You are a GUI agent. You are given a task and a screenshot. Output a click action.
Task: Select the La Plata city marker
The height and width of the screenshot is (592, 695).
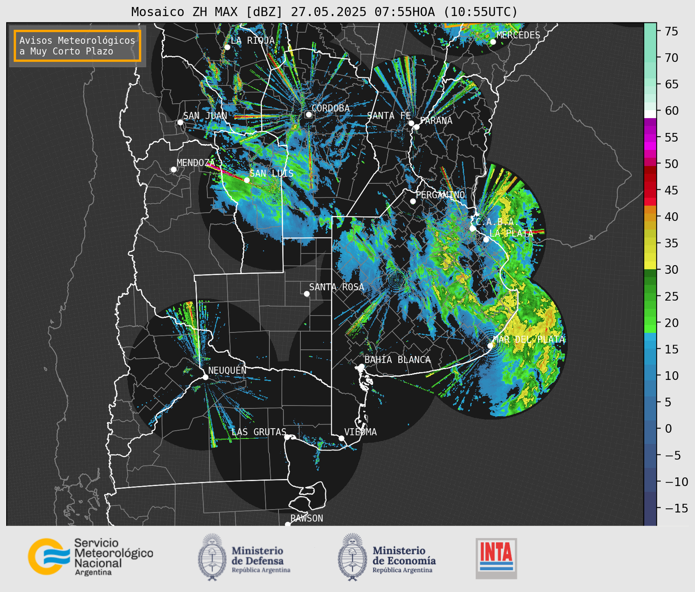486,240
